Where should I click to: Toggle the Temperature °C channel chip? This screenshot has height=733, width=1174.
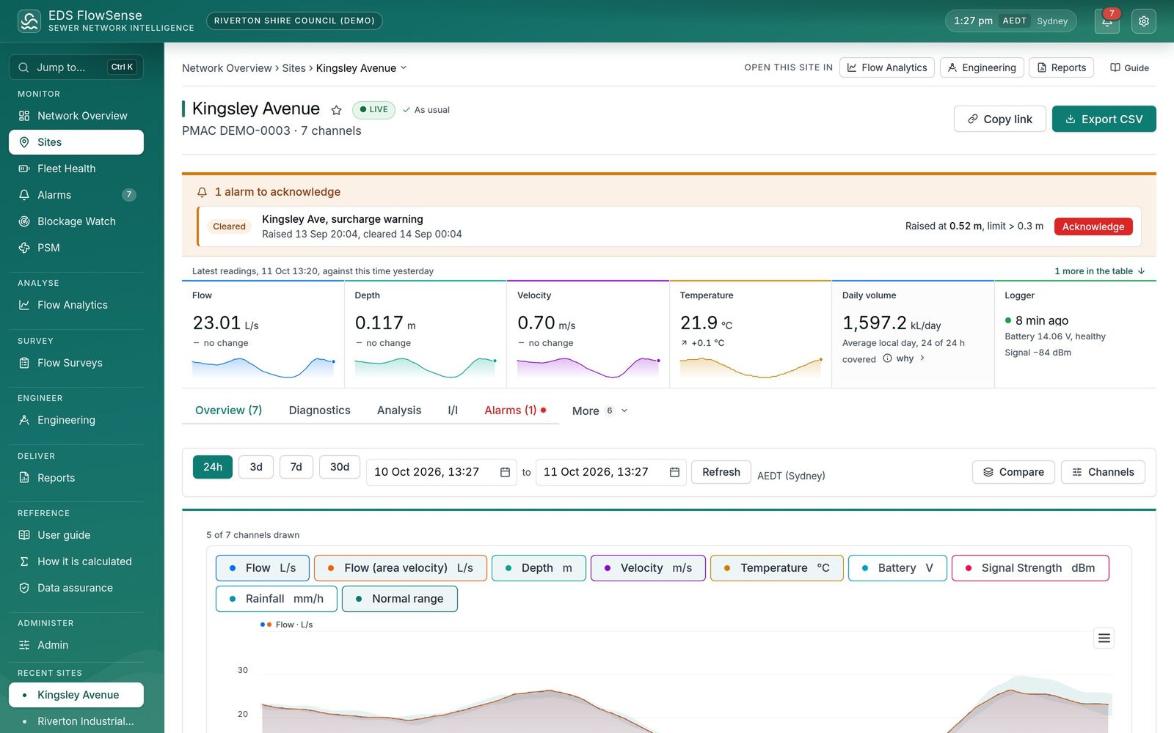[x=776, y=568]
